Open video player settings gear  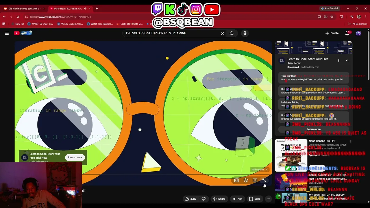246,180
